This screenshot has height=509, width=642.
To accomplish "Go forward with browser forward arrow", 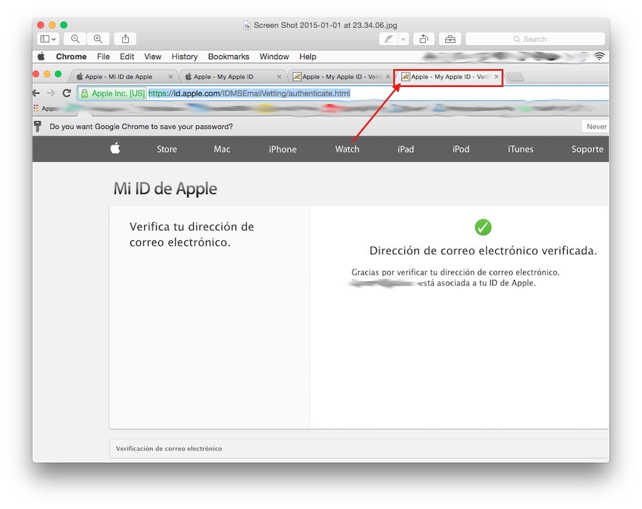I will point(51,93).
